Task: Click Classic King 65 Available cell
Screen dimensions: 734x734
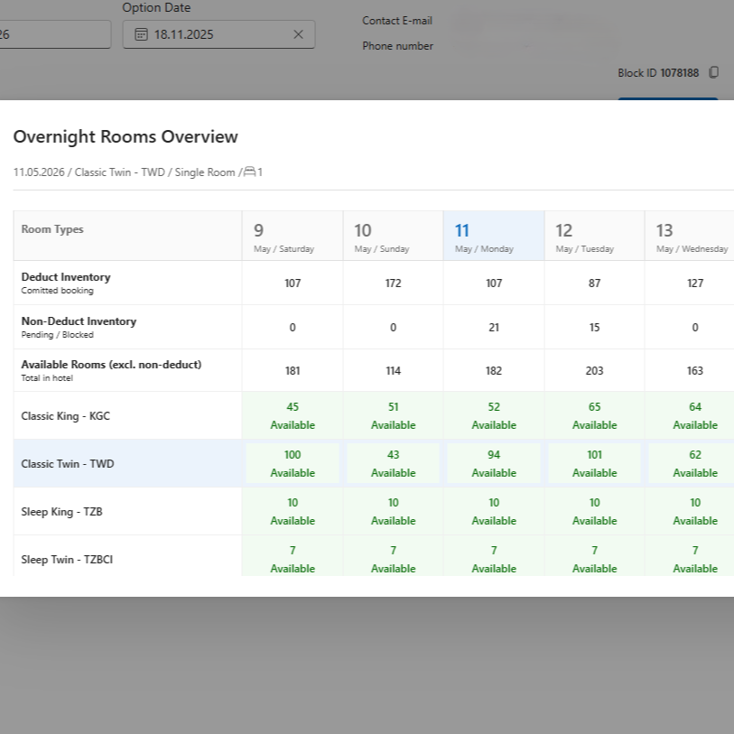Action: [x=594, y=415]
